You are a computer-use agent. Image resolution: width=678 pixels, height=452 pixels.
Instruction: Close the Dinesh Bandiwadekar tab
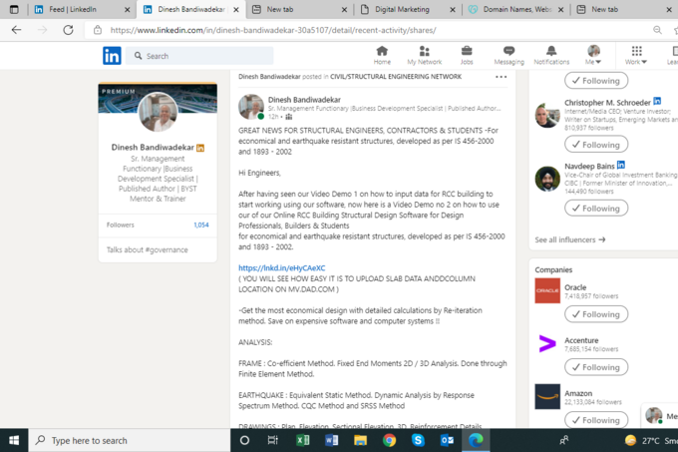pos(236,10)
